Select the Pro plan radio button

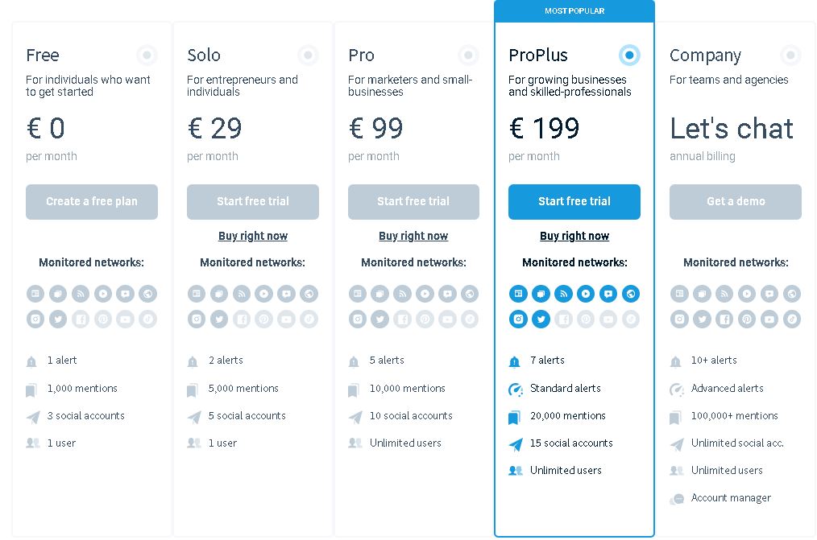tap(468, 55)
